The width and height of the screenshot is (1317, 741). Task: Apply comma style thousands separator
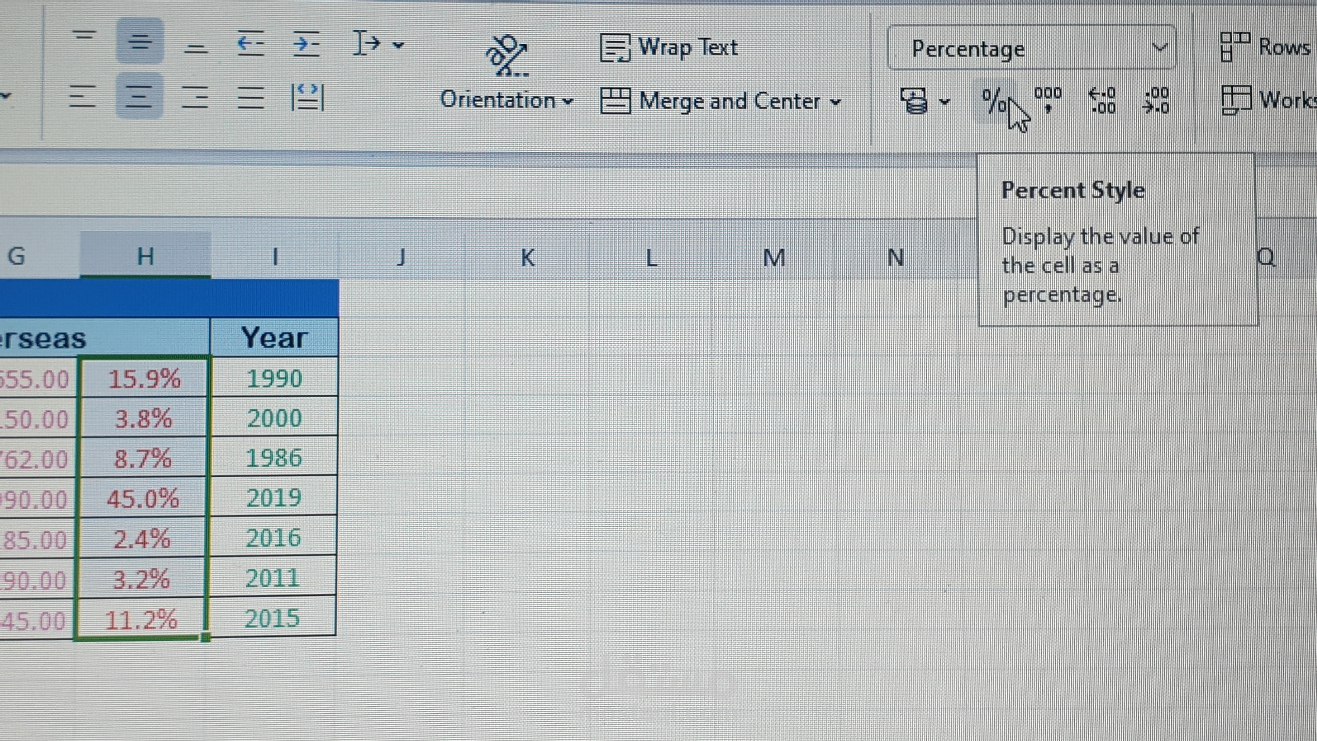(x=1048, y=99)
